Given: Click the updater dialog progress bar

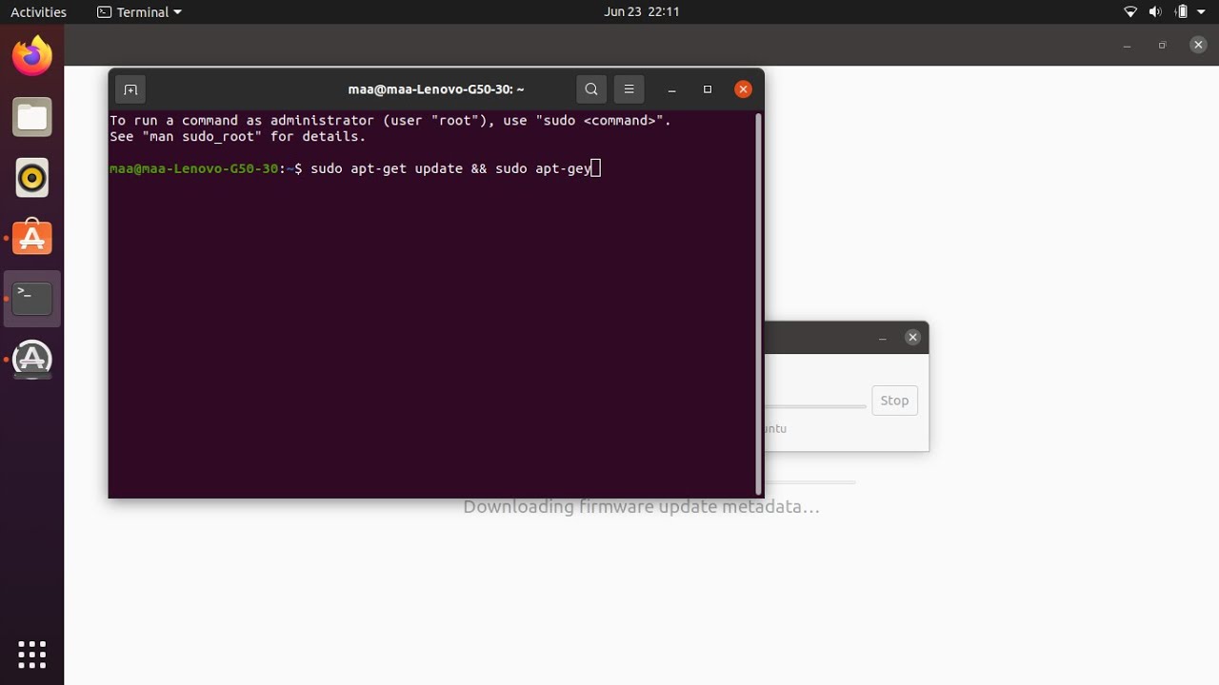Looking at the screenshot, I should (x=816, y=406).
